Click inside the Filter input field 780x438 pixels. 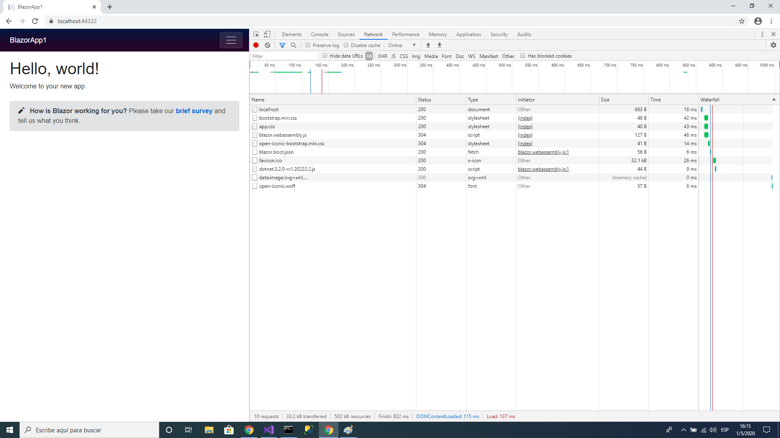[284, 56]
